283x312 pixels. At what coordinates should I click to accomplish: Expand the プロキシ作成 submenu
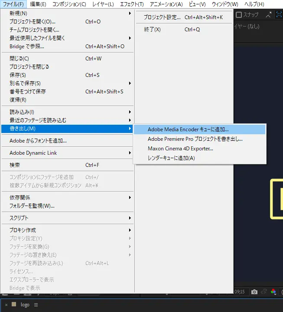click(68, 230)
